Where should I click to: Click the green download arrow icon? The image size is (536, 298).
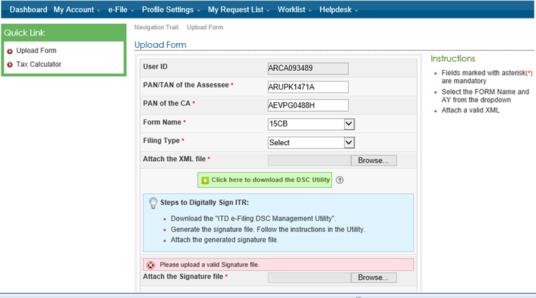click(205, 180)
